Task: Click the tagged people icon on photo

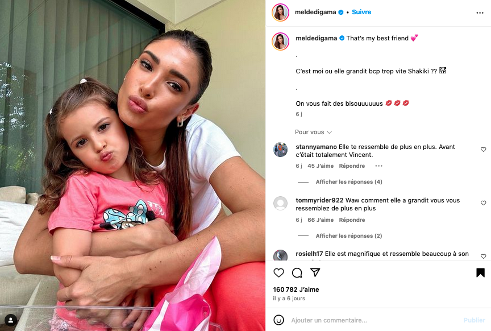Action: point(11,320)
